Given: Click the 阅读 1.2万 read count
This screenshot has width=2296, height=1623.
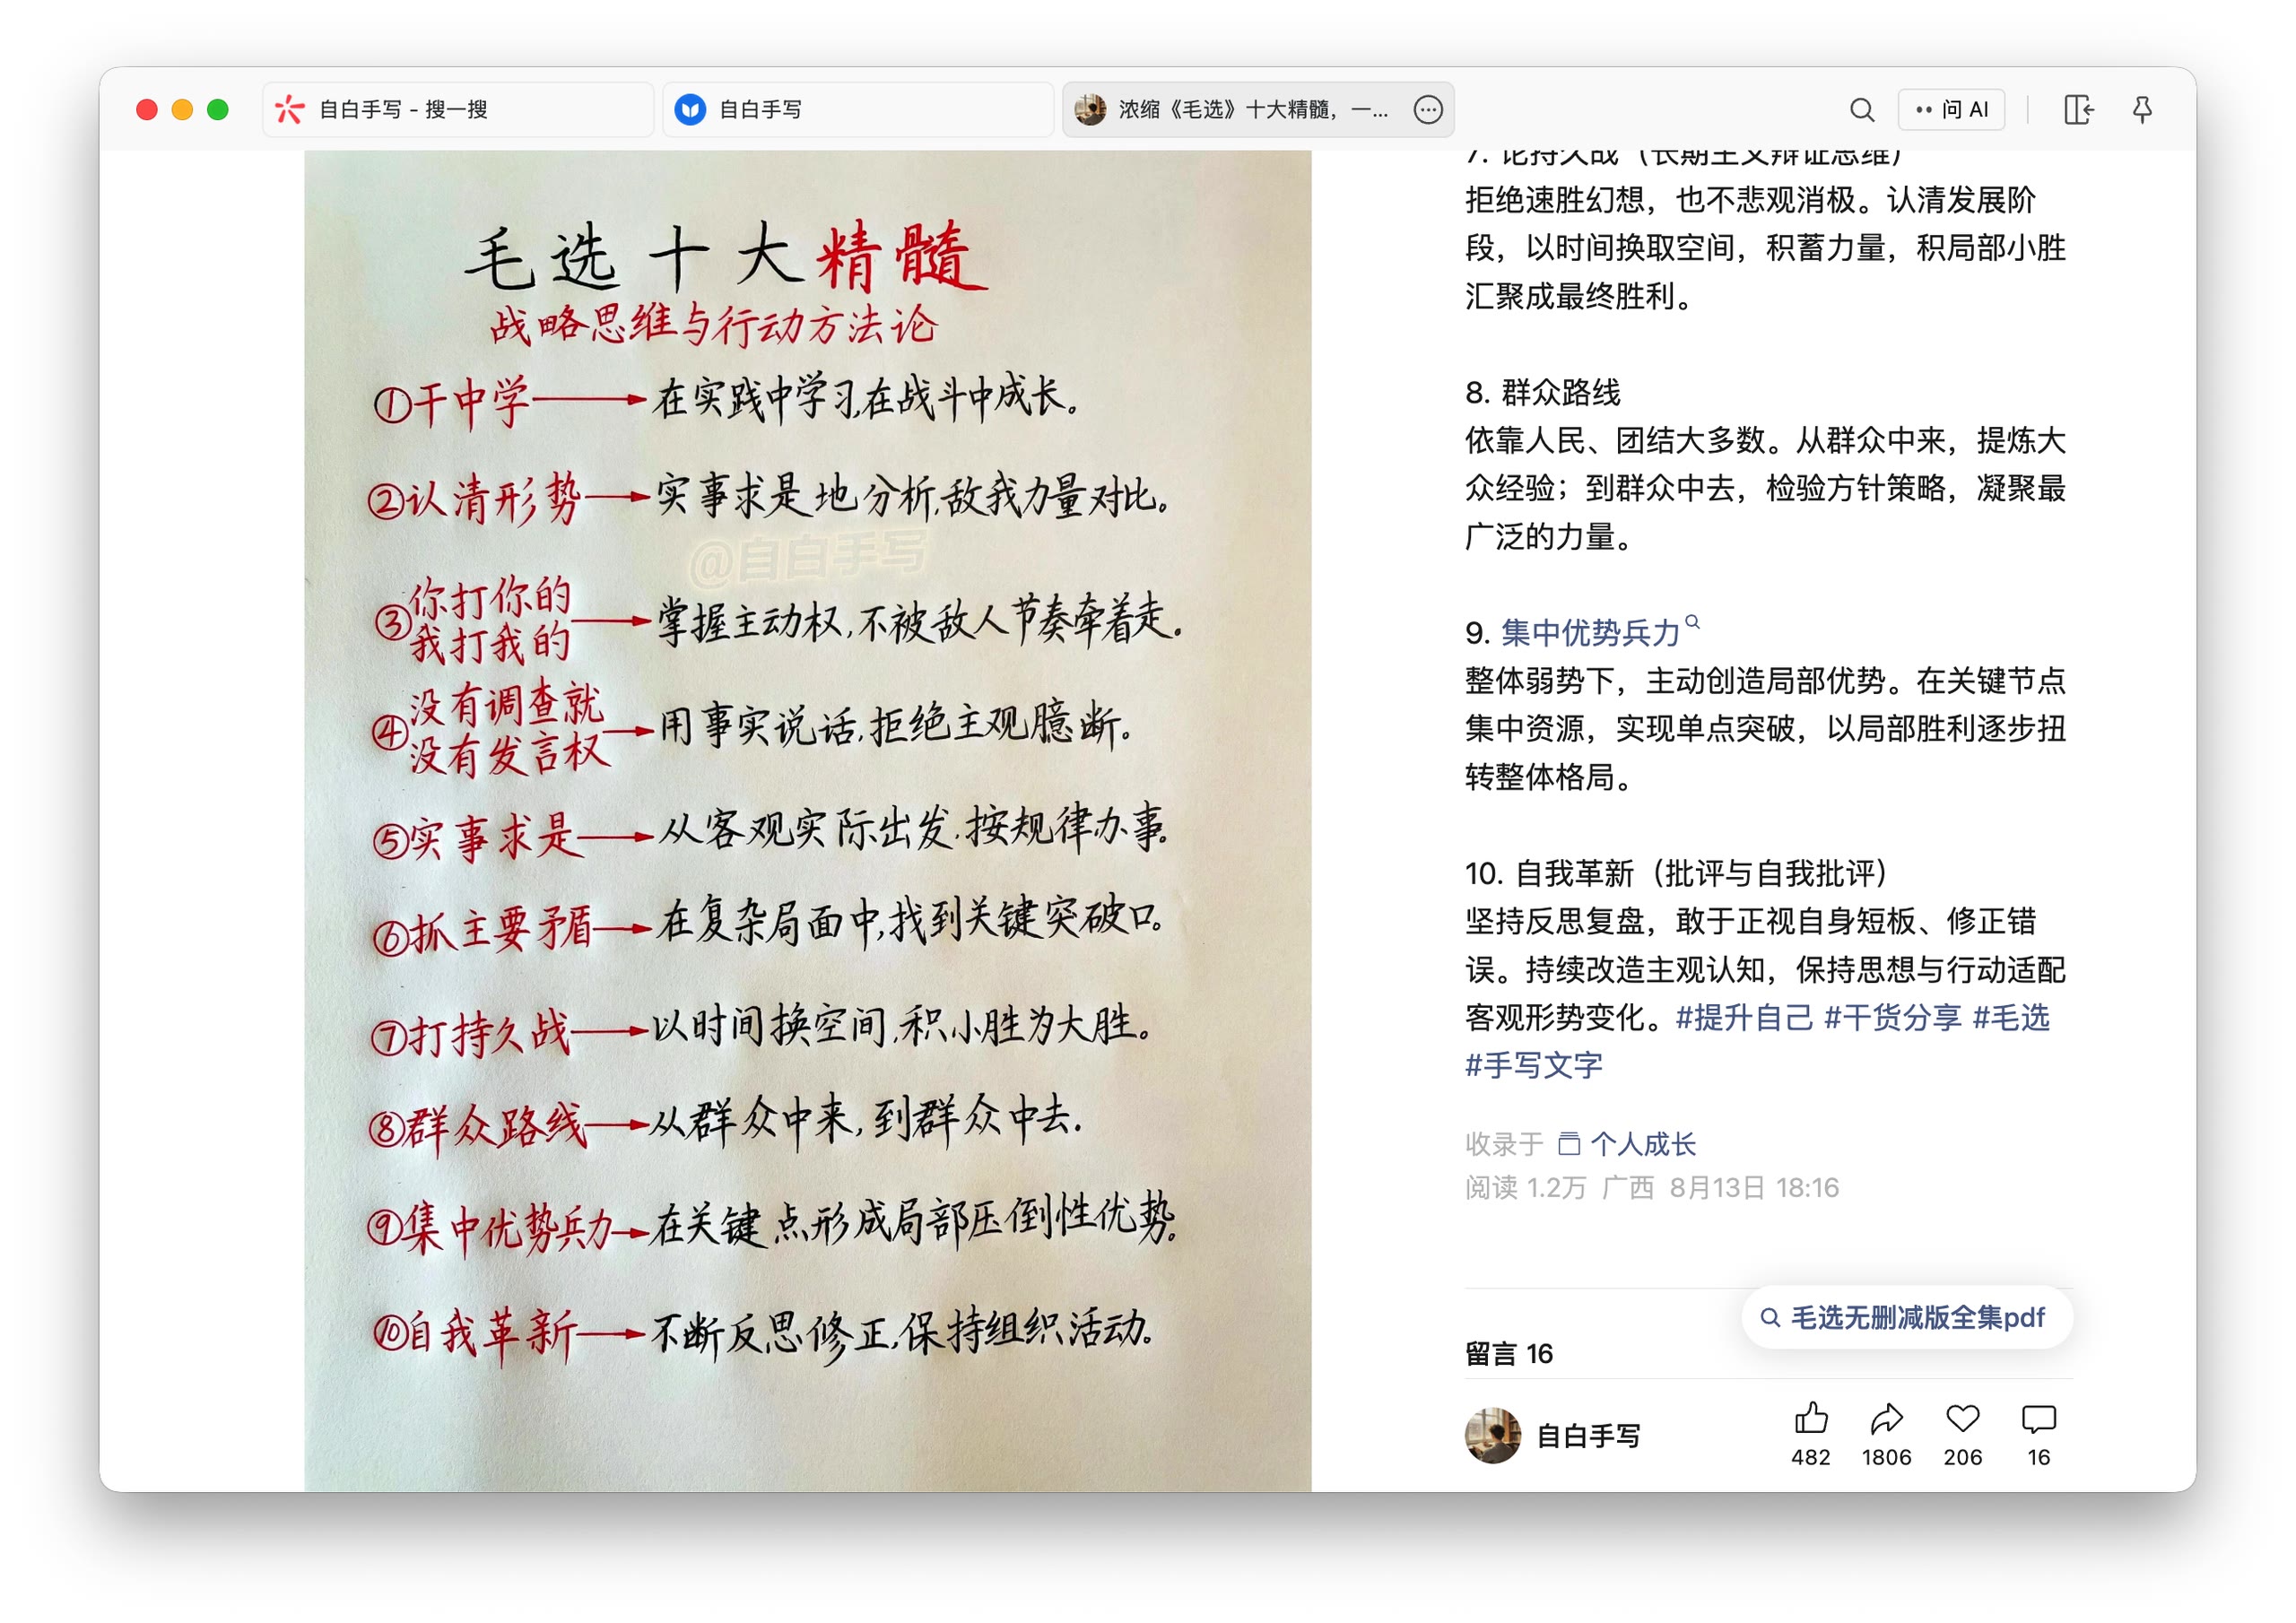Looking at the screenshot, I should point(1526,1187).
